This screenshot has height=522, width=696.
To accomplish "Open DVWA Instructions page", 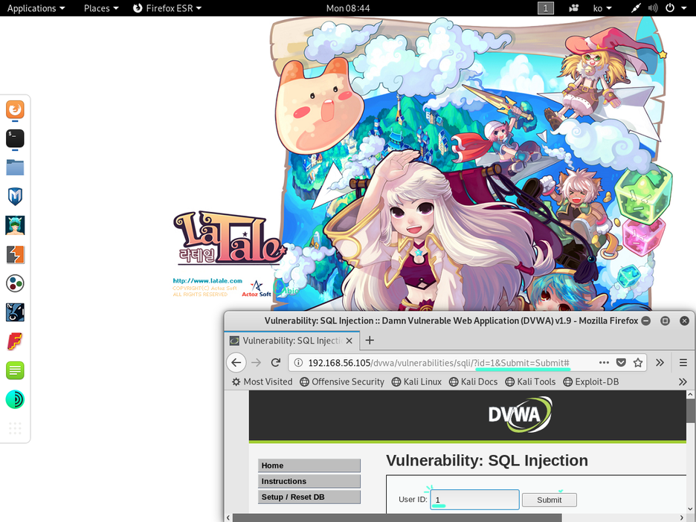I will point(309,481).
